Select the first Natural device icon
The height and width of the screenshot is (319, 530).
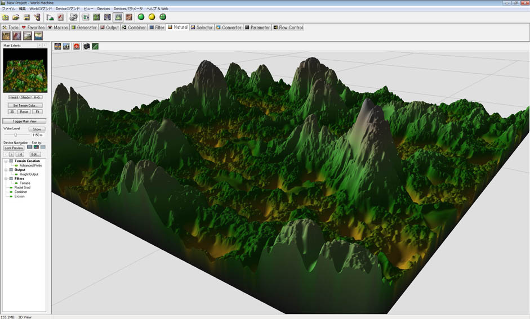tap(6, 36)
